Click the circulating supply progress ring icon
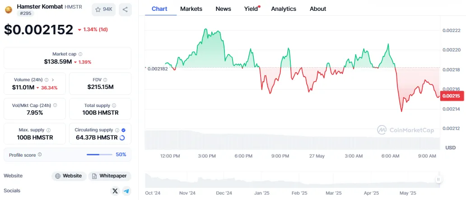Screen dimensions: 466x200 pyautogui.click(x=122, y=137)
